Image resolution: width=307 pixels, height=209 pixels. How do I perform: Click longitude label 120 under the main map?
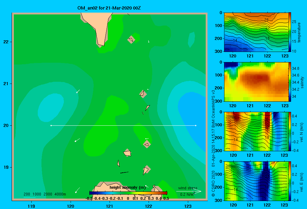pyautogui.click(x=71, y=206)
